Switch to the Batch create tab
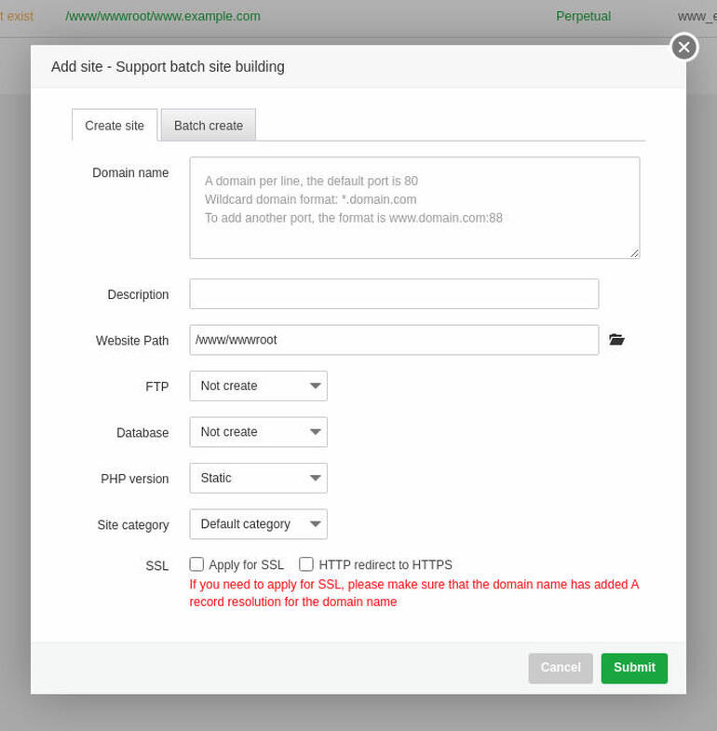Image resolution: width=717 pixels, height=731 pixels. coord(209,125)
